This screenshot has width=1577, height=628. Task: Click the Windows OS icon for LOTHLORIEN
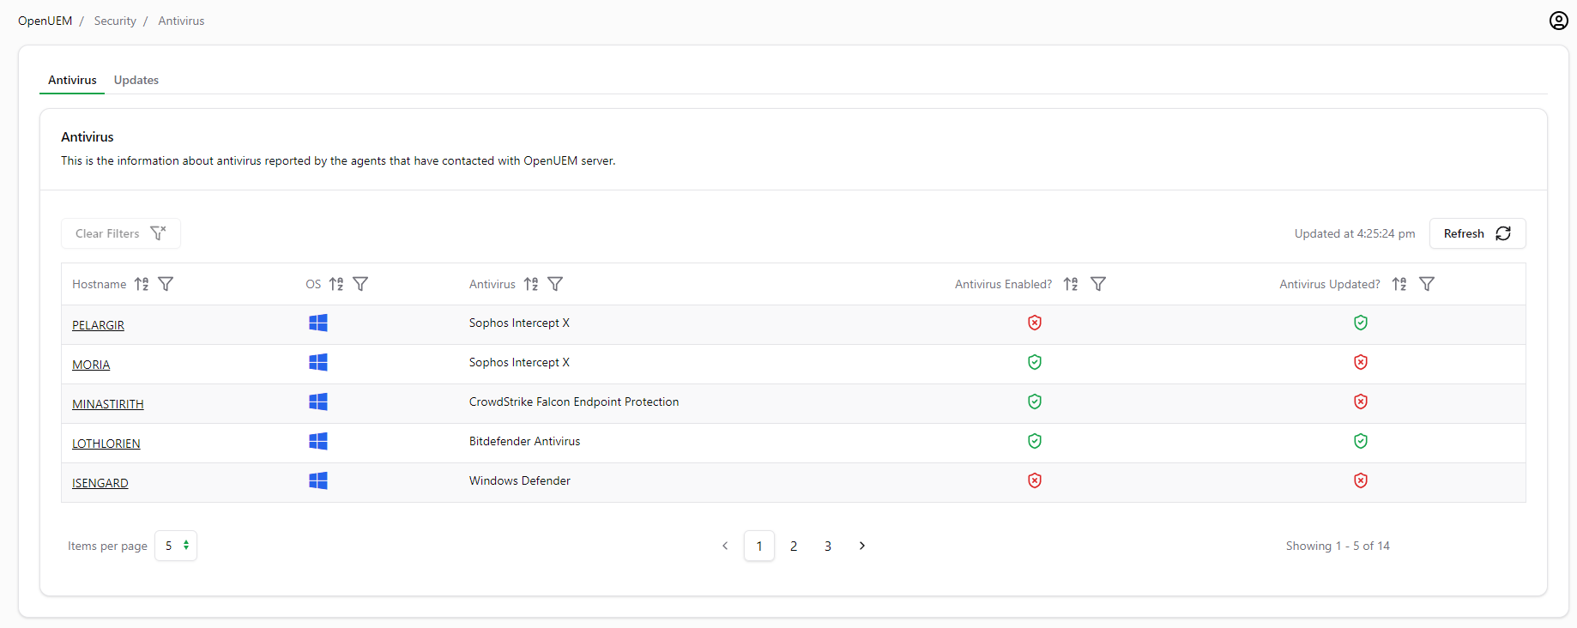click(x=318, y=441)
